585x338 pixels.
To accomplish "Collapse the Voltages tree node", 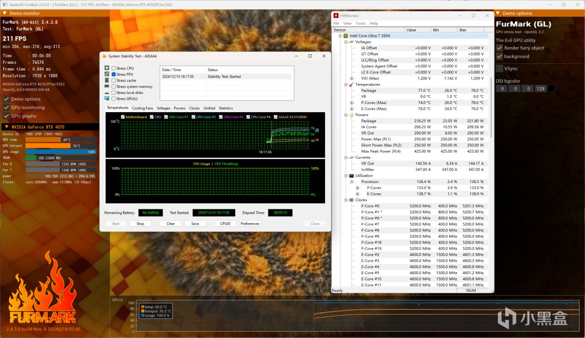I will click(x=346, y=42).
